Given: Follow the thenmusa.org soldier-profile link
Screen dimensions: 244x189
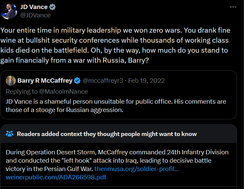Looking at the screenshot, I should [x=136, y=169].
